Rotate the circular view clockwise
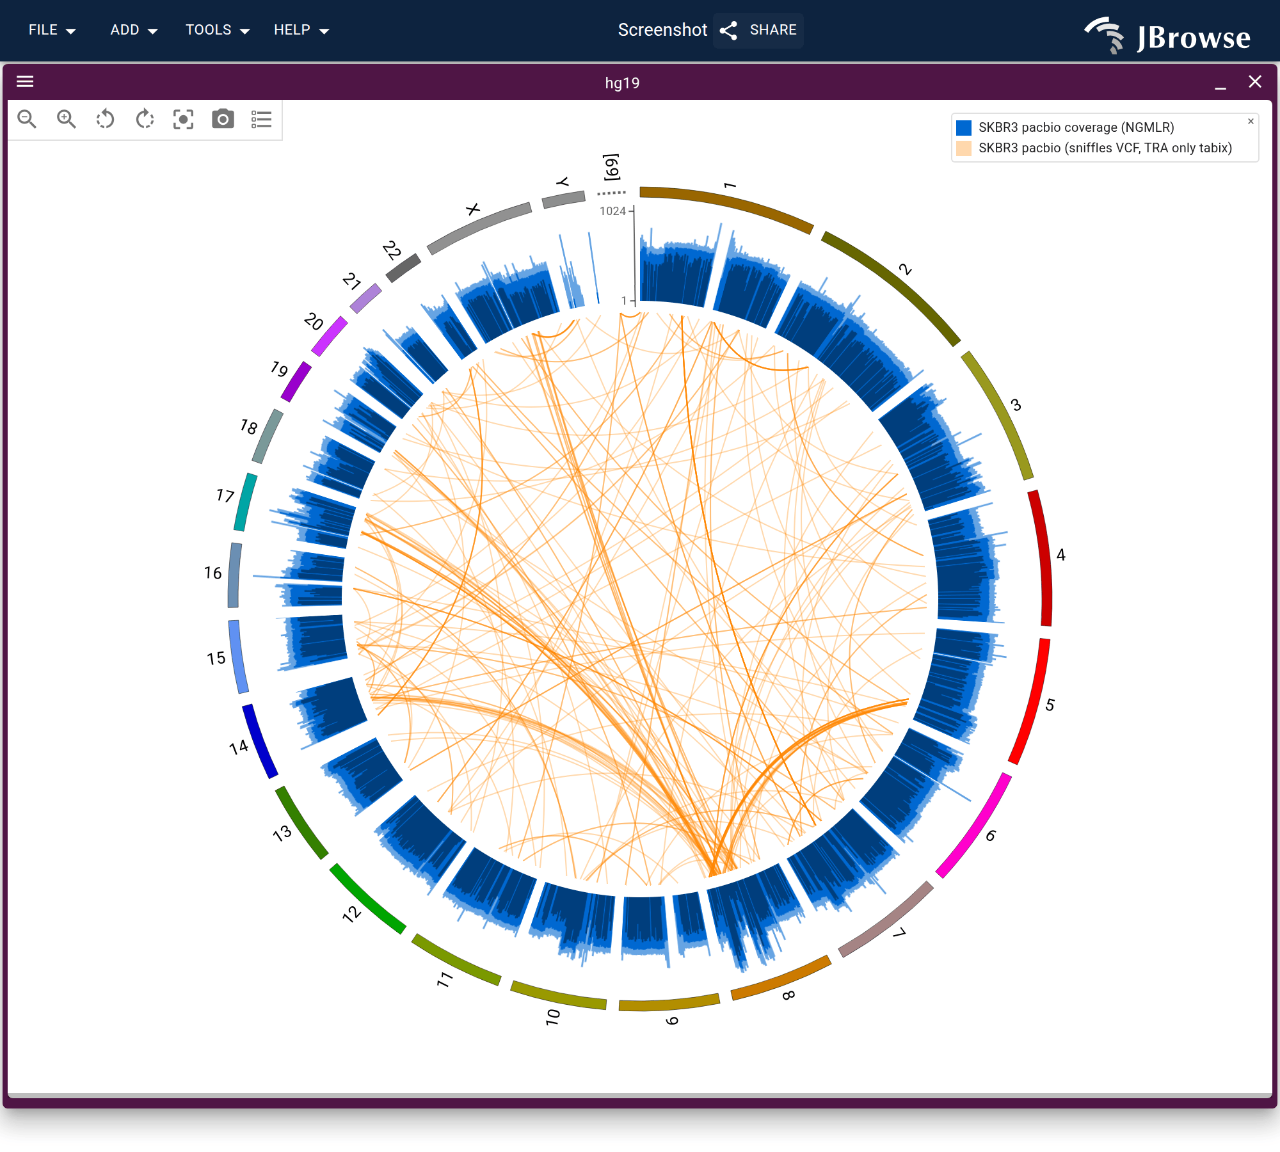The height and width of the screenshot is (1152, 1280). 145,119
